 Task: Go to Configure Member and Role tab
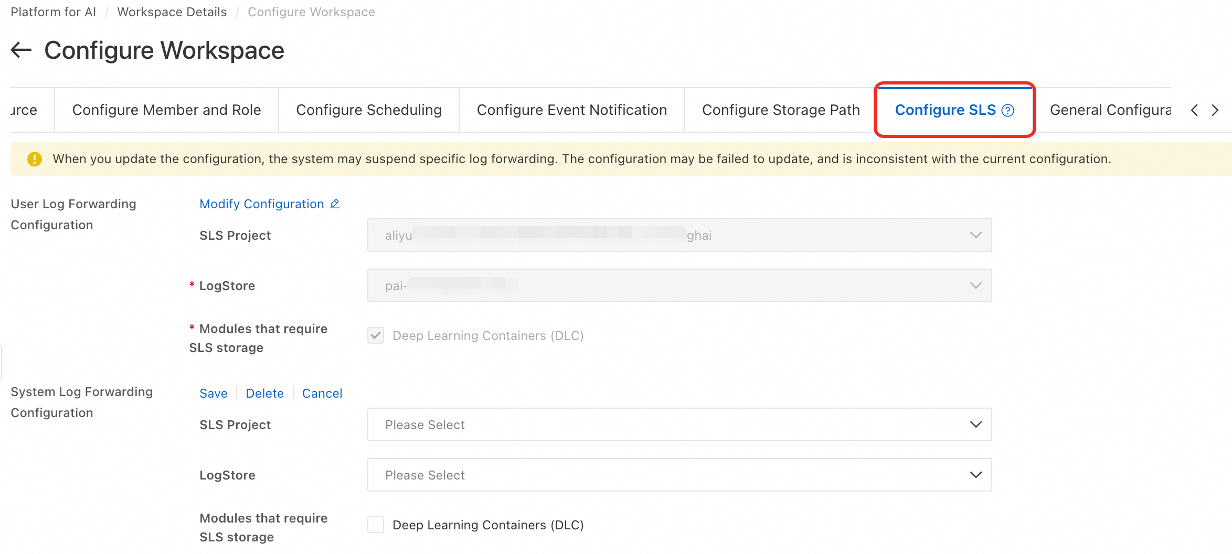[x=166, y=110]
